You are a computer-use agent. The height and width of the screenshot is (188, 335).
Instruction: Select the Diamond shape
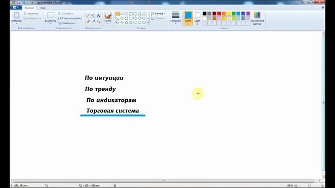(122, 18)
